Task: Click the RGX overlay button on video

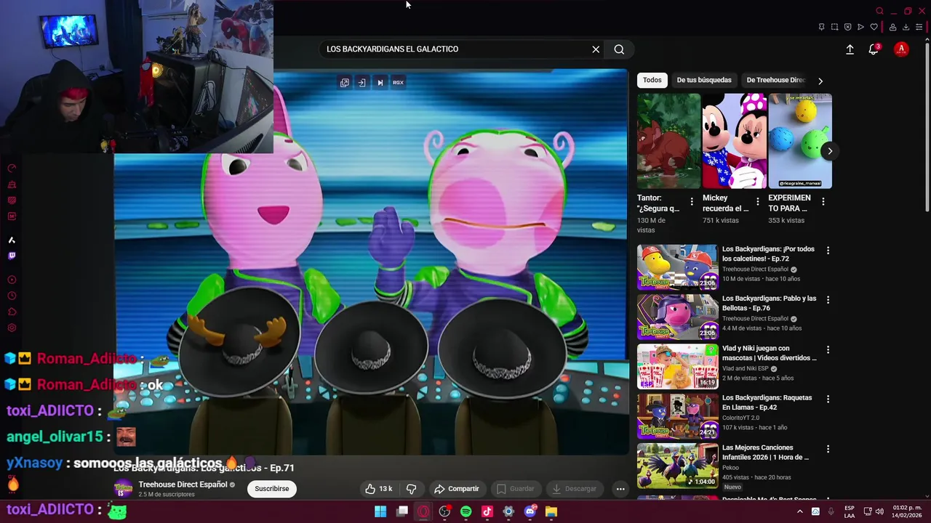Action: pos(398,83)
